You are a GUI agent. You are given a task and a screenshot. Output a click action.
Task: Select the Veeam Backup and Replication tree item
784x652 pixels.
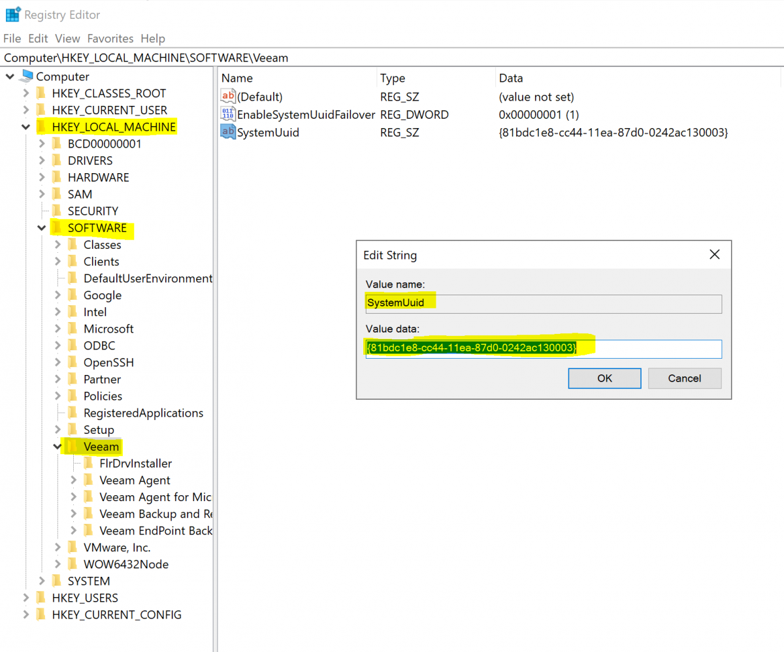tap(150, 513)
